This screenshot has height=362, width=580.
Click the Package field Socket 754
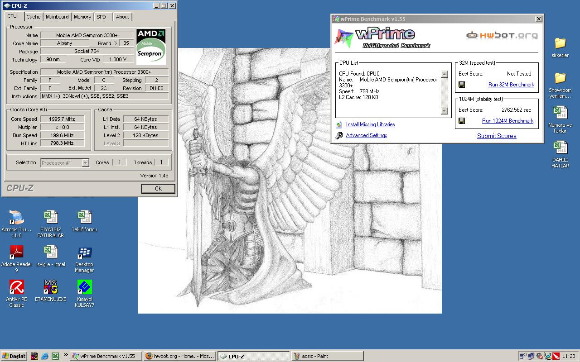click(x=87, y=51)
